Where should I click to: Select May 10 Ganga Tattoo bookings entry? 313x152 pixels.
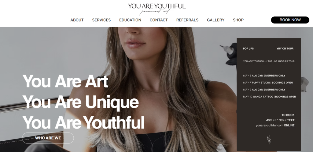click(270, 97)
